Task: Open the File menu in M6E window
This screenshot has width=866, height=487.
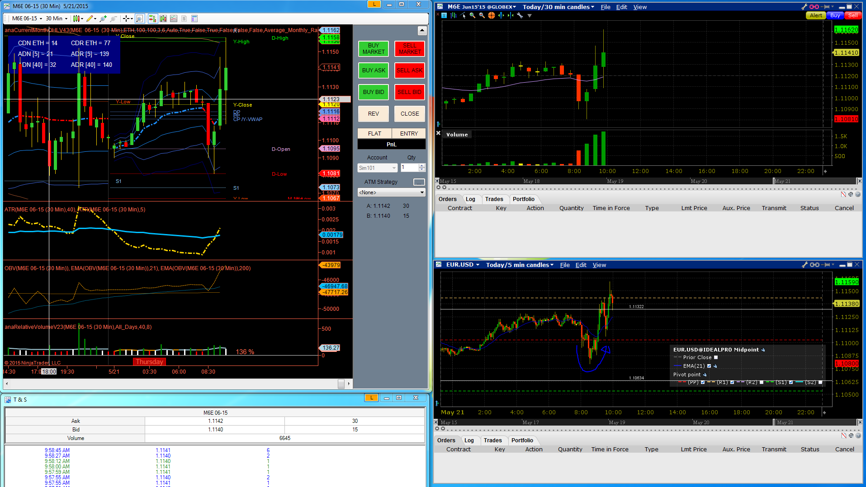Action: [x=606, y=7]
